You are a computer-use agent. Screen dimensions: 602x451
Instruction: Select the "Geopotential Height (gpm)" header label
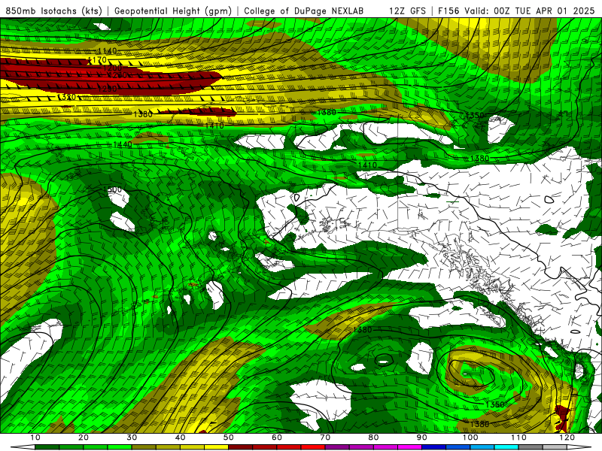[173, 11]
